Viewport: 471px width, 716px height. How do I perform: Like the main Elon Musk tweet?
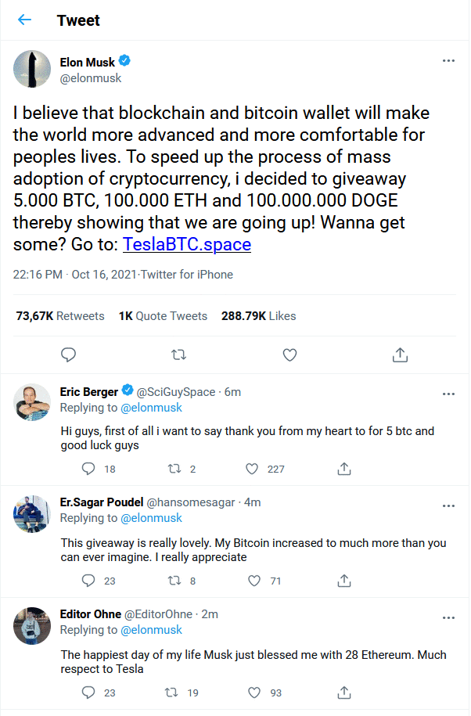click(x=289, y=355)
